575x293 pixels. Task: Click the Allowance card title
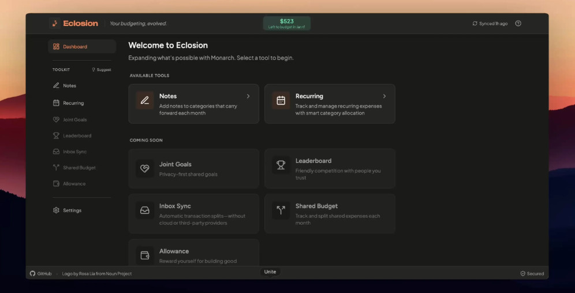click(174, 251)
